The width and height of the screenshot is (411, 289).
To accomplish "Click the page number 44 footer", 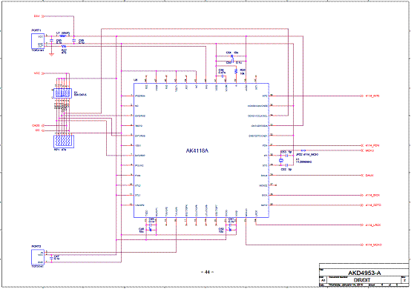I will click(207, 272).
